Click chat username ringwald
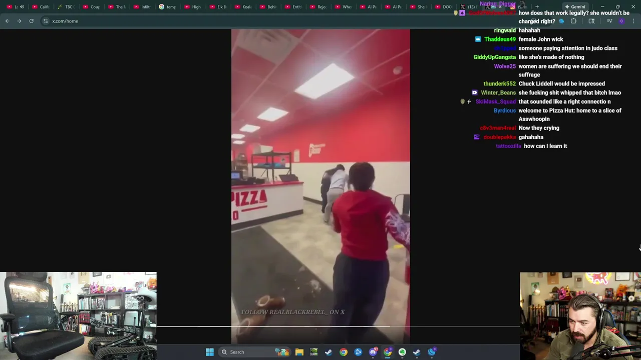641x360 pixels. click(x=505, y=30)
